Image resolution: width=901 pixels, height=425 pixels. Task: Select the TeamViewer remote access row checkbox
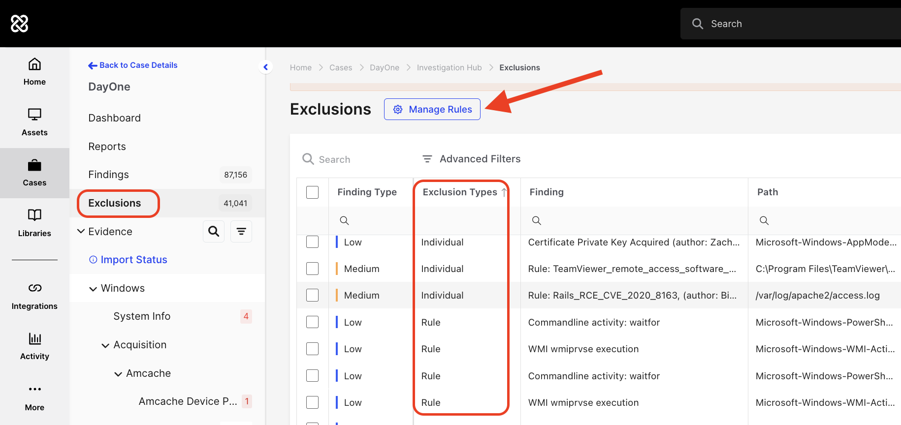coord(312,269)
